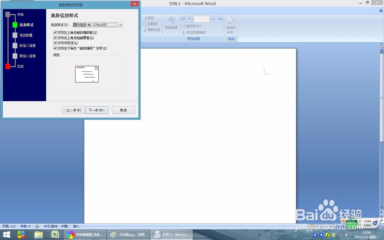The height and width of the screenshot is (240, 384).
Task: Click 55% memory accelerator ball
Action: (351, 223)
